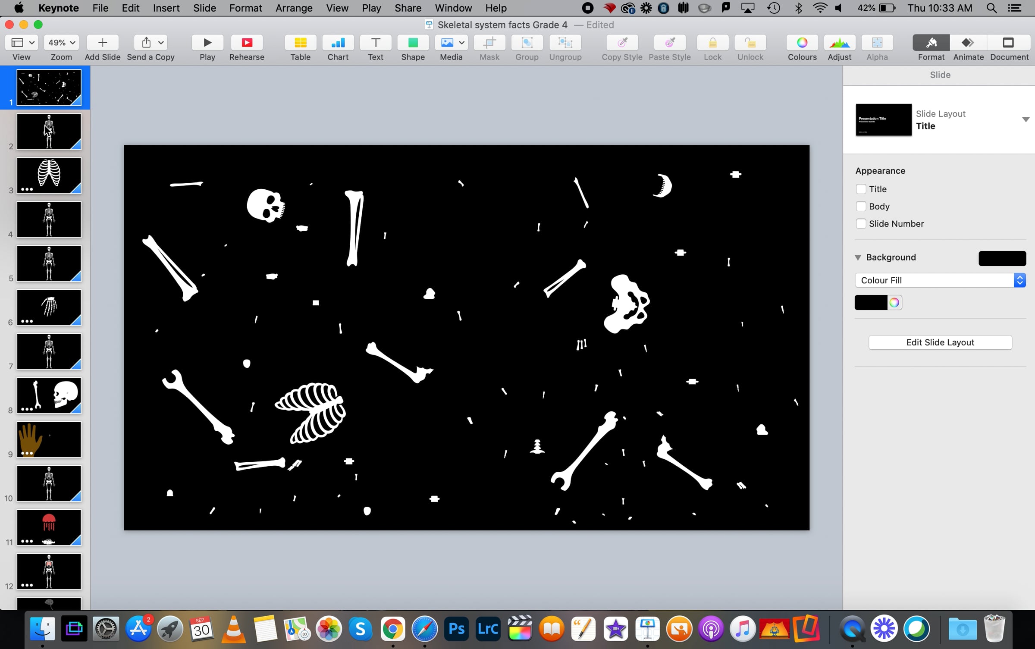1035x649 pixels.
Task: Open the Insert menu
Action: point(166,8)
